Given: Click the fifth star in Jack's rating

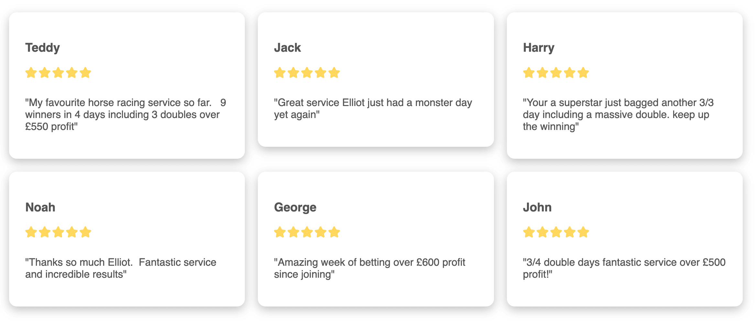Looking at the screenshot, I should click(334, 73).
